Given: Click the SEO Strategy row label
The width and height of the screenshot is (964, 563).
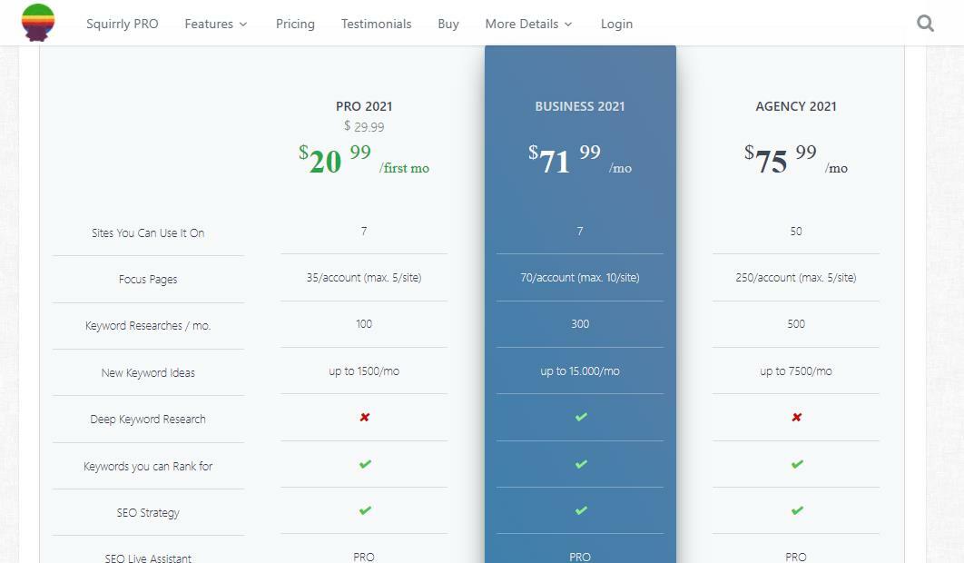Looking at the screenshot, I should point(148,512).
